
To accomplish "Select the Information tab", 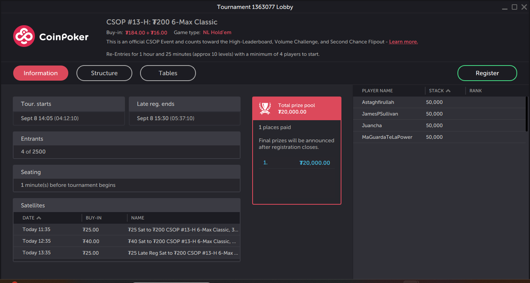I will pyautogui.click(x=41, y=73).
